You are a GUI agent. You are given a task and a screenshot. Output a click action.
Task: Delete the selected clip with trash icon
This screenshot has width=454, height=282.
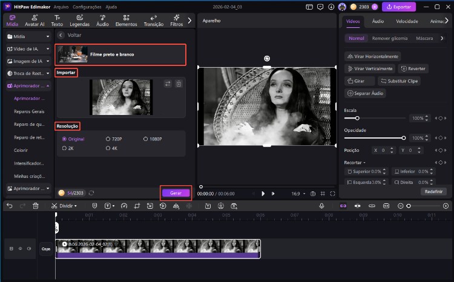coord(36,206)
